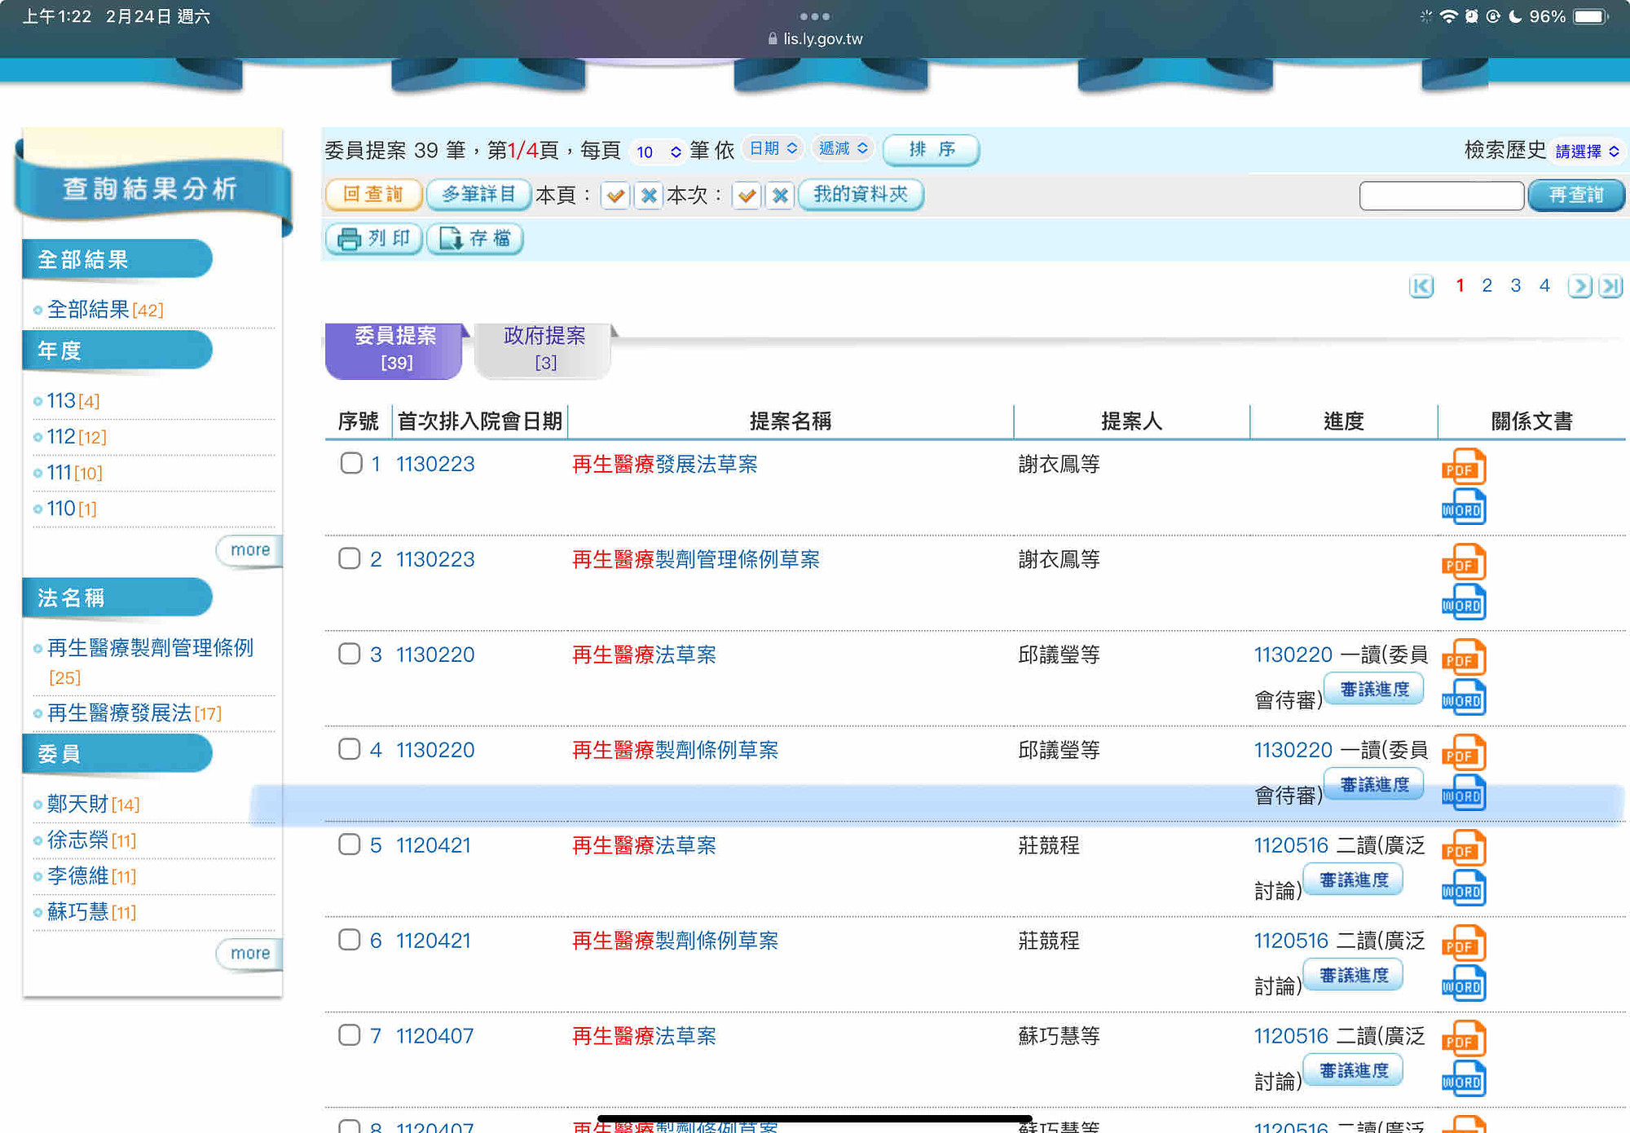Screen dimensions: 1630x1133
Task: Click the 存檔 save file button
Action: coord(475,238)
